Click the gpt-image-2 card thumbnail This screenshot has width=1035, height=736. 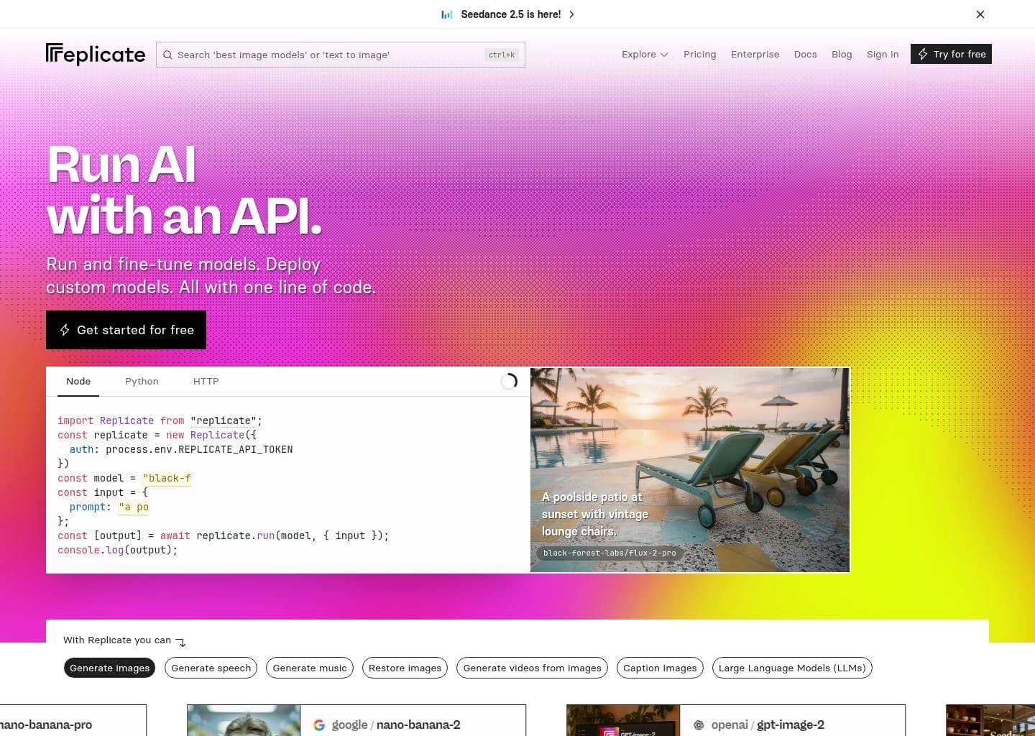click(623, 720)
